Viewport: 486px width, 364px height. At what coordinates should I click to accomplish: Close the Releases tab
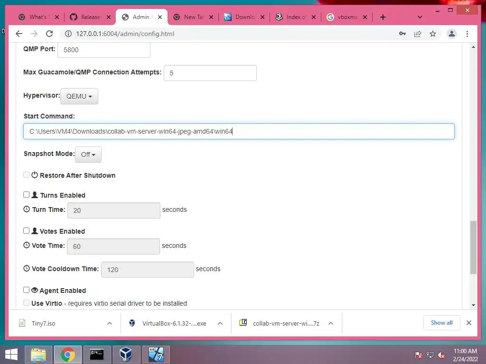[109, 17]
